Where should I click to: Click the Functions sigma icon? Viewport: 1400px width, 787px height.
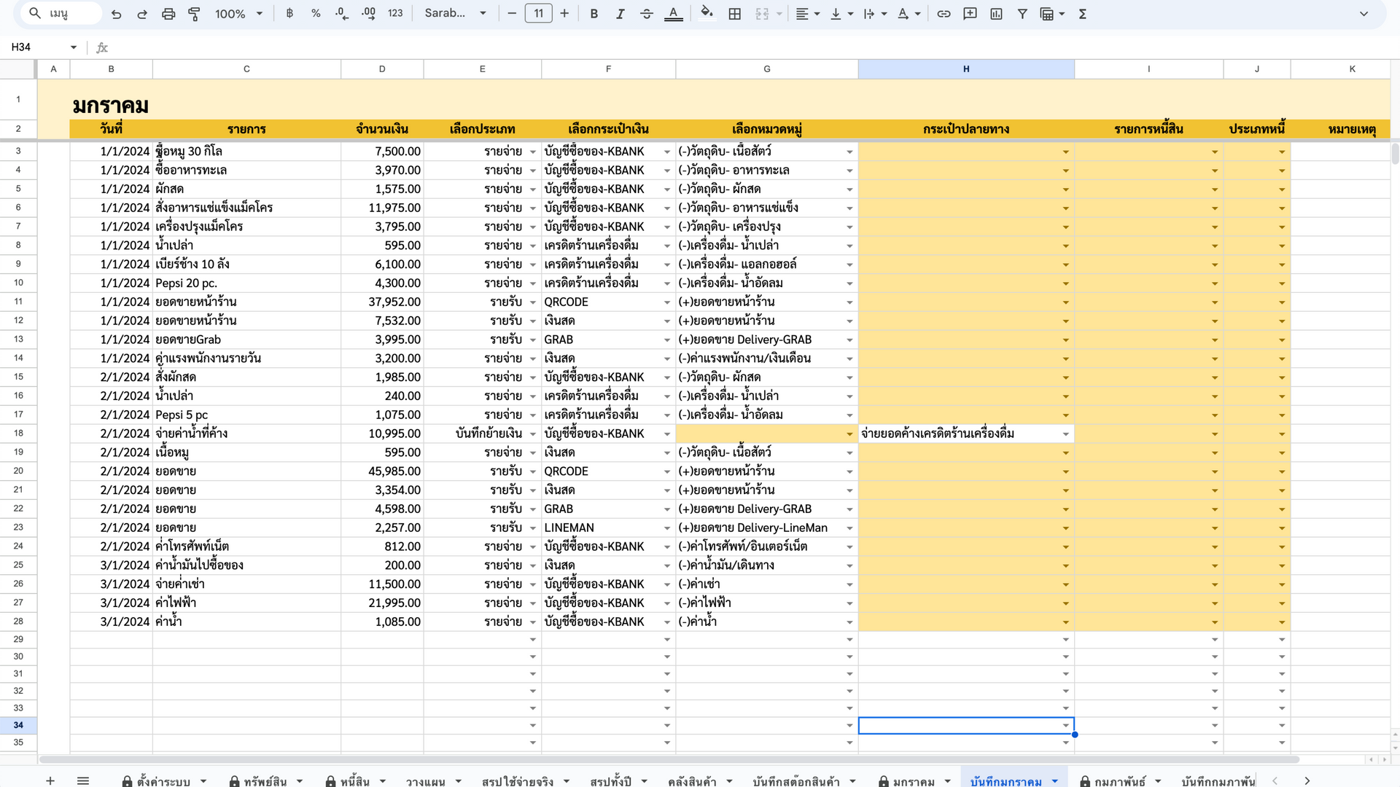tap(1083, 14)
